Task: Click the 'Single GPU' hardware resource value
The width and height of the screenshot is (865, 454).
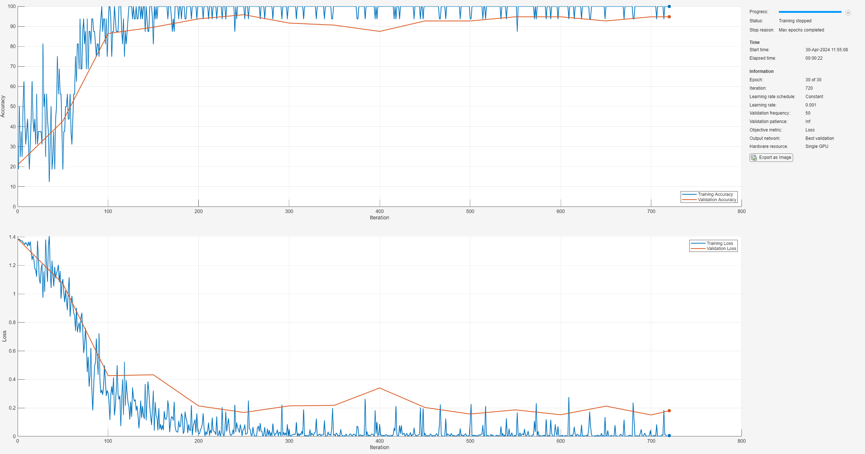Action: (817, 146)
